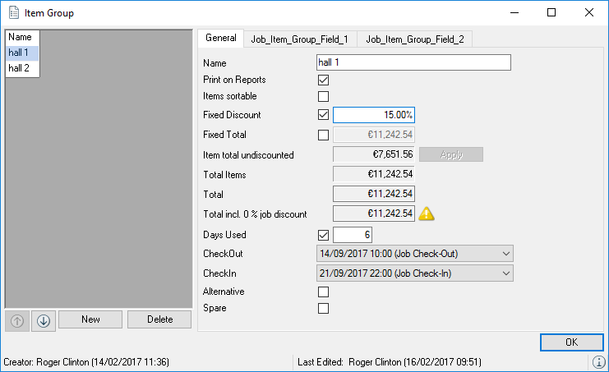Check the Spare checkbox
This screenshot has width=609, height=372.
[x=323, y=308]
